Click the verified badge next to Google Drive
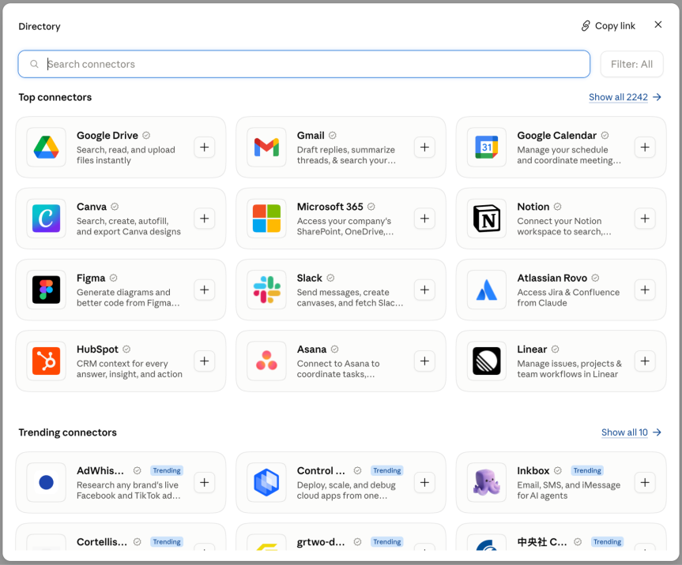This screenshot has height=565, width=682. [x=146, y=136]
